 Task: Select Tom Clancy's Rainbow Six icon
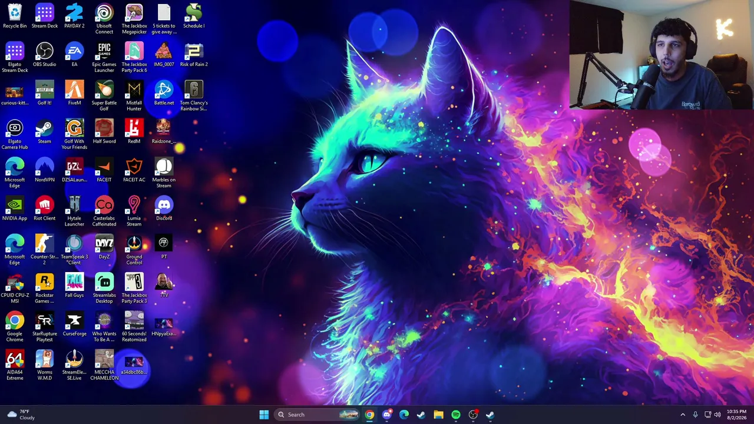click(194, 96)
